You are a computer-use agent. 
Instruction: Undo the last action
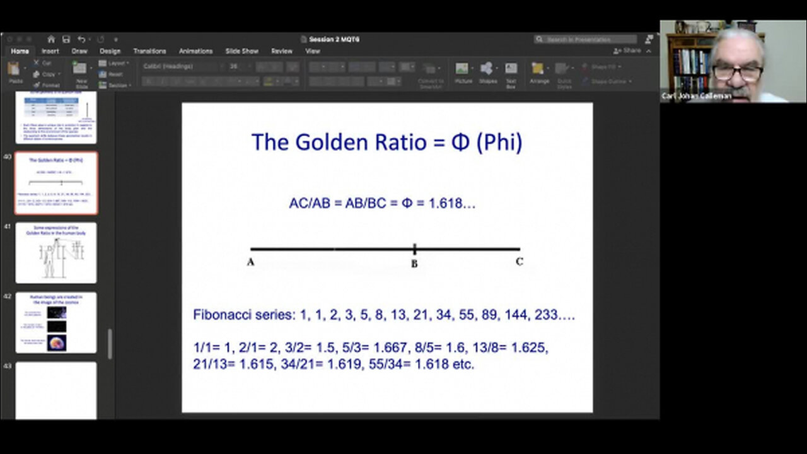tap(81, 39)
